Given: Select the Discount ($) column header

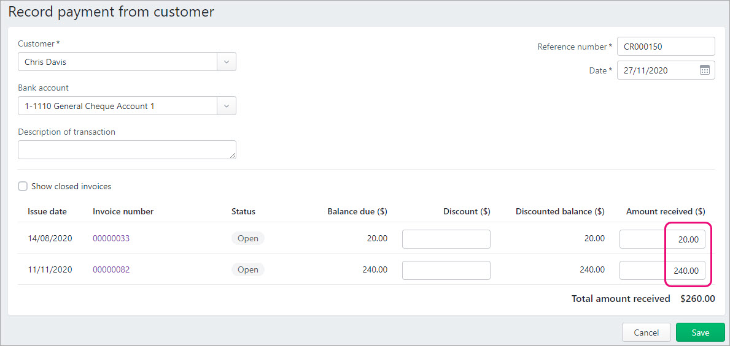Looking at the screenshot, I should click(467, 212).
